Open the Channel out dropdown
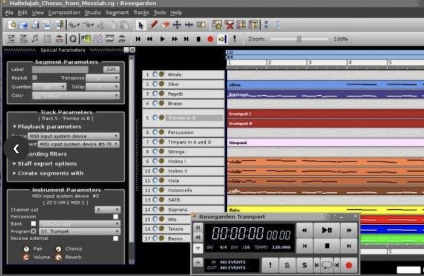Screen dimensions: 424x276 pyautogui.click(x=107, y=209)
